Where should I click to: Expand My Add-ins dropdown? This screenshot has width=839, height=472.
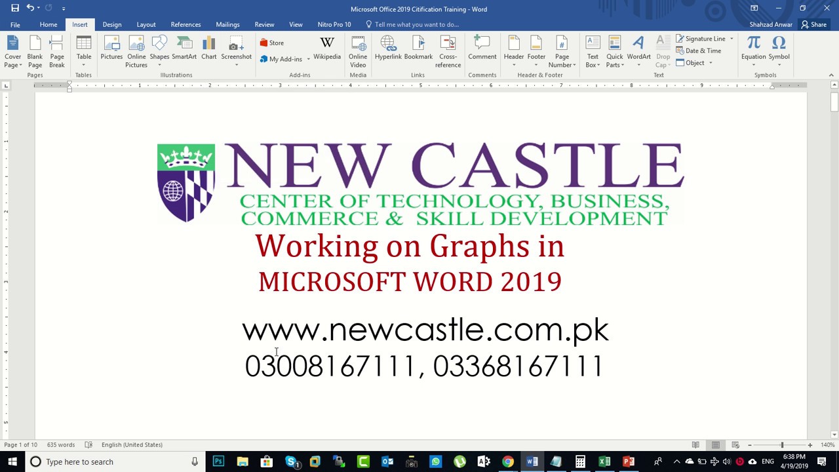308,59
